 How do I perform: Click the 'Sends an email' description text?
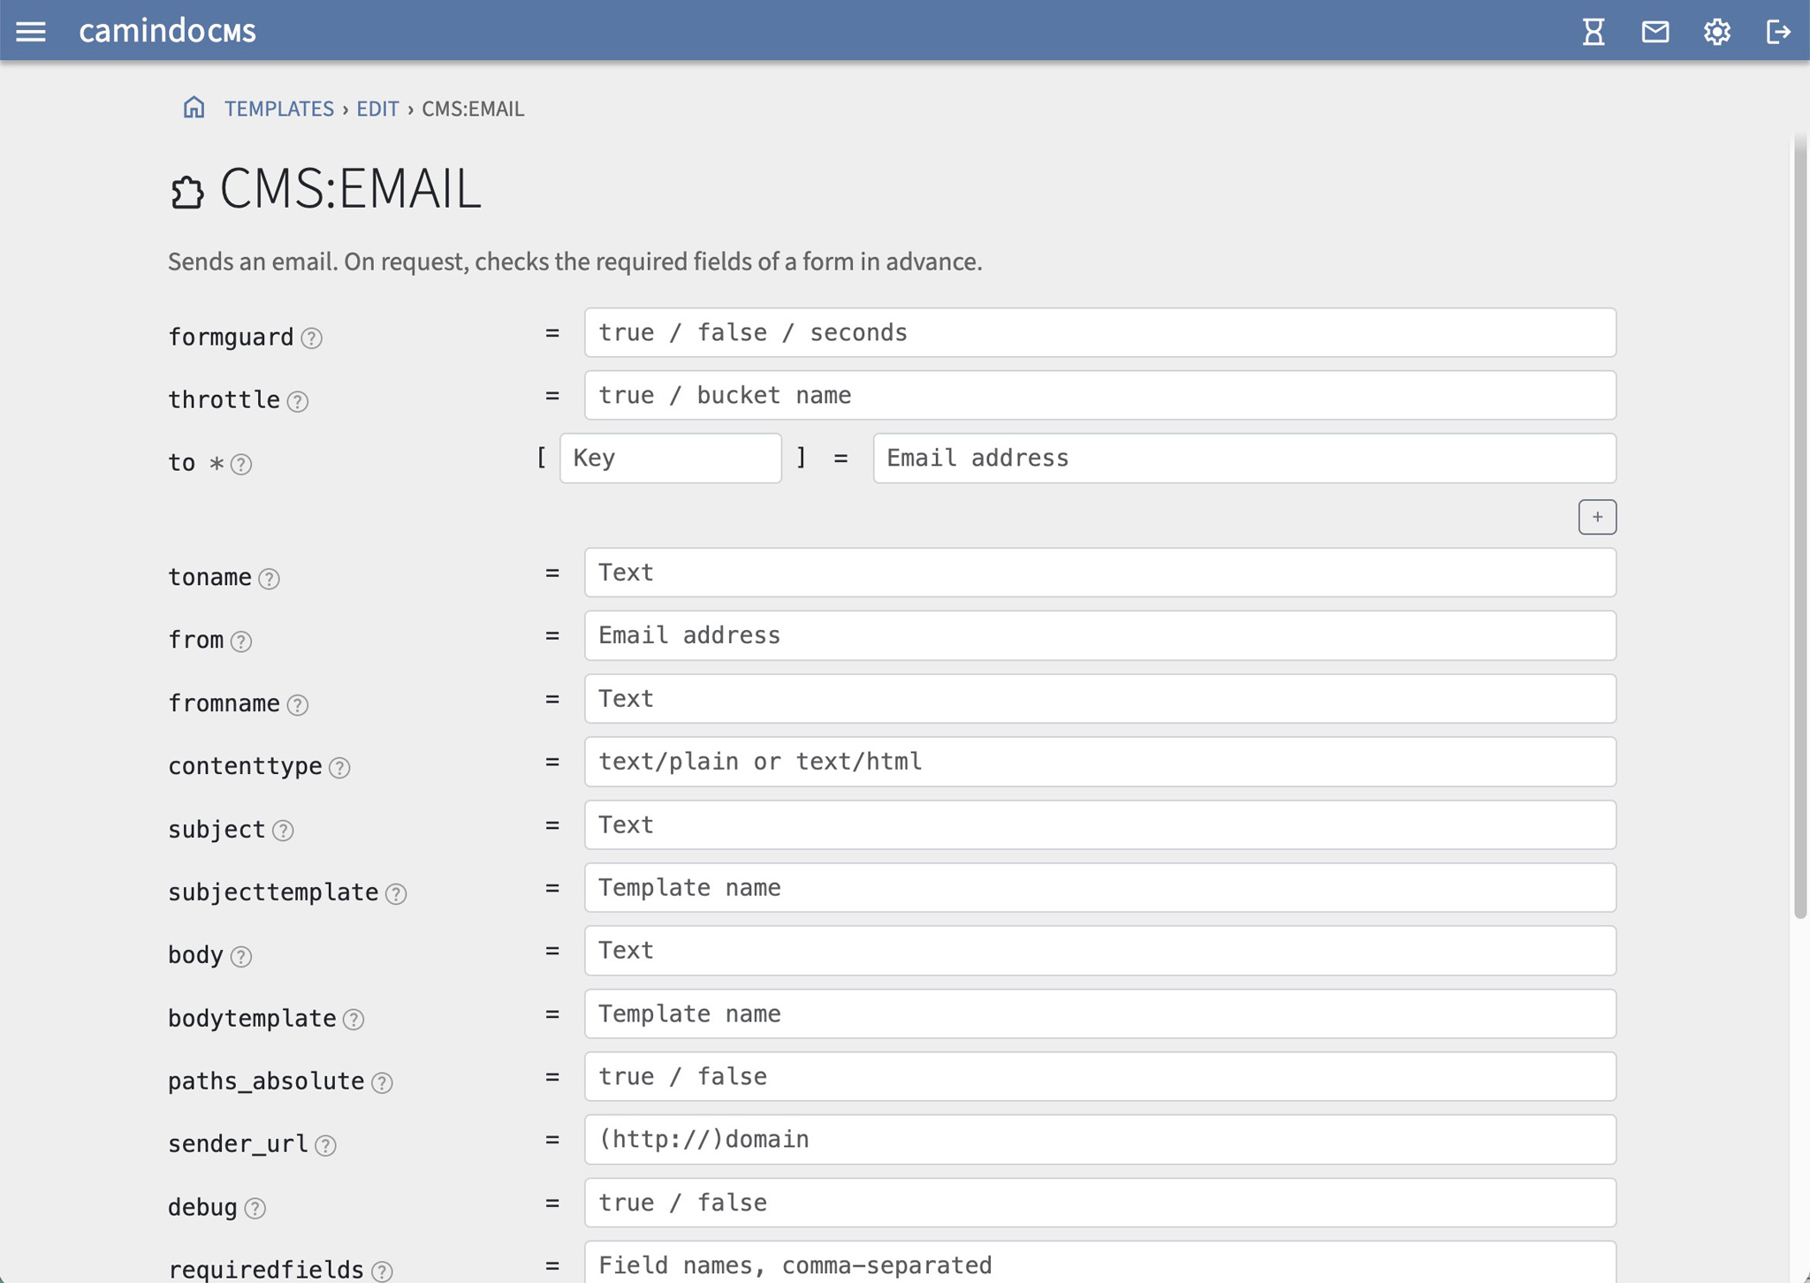pos(575,262)
